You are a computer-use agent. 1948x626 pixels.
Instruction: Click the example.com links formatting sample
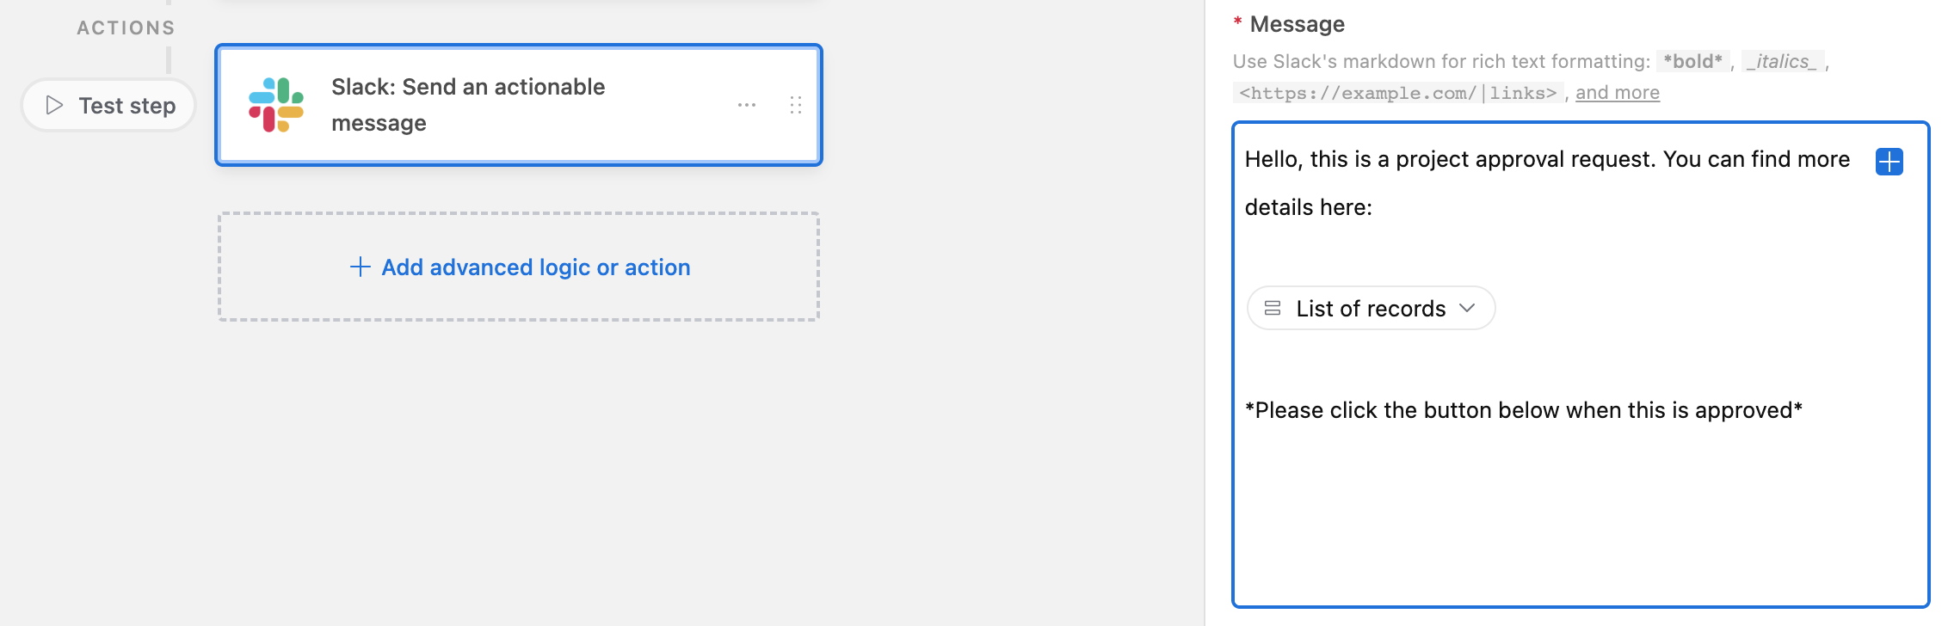click(x=1398, y=93)
